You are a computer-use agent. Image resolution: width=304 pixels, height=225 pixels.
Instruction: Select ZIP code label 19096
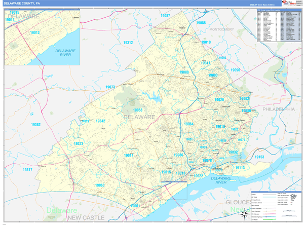click(235, 70)
